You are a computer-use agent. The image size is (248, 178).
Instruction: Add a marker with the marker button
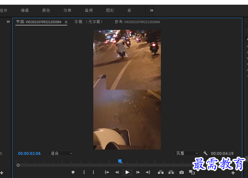coord(73,172)
